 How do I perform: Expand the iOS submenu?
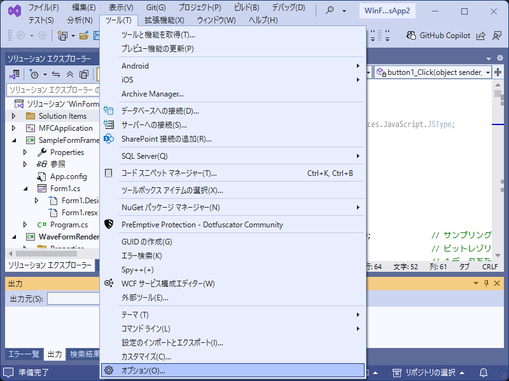[233, 80]
